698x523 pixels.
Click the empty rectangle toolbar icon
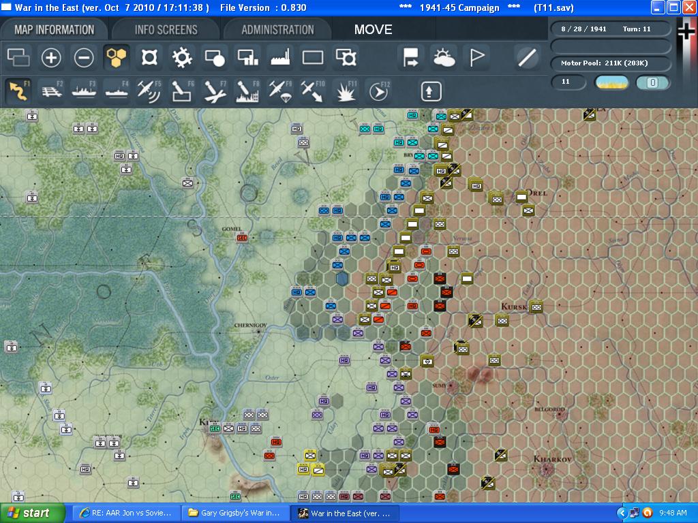pos(313,58)
